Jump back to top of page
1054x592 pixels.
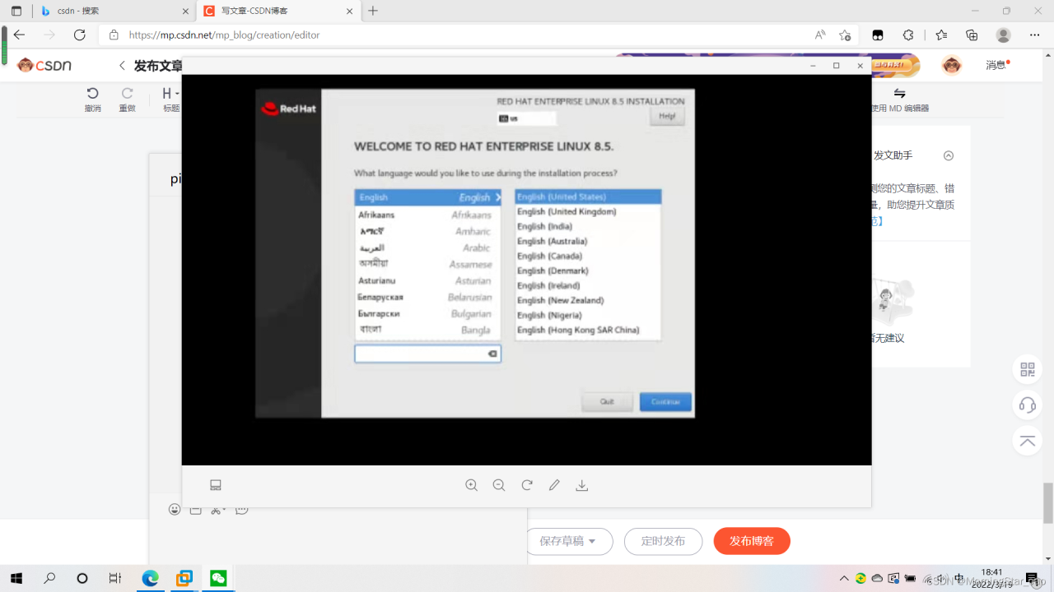1027,442
